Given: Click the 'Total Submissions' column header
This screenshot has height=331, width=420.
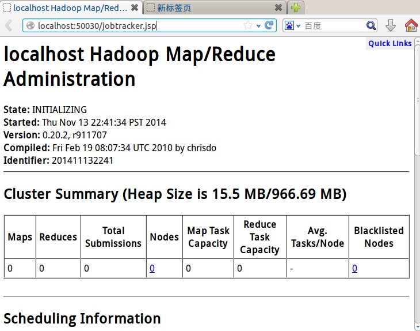Looking at the screenshot, I should point(113,237).
